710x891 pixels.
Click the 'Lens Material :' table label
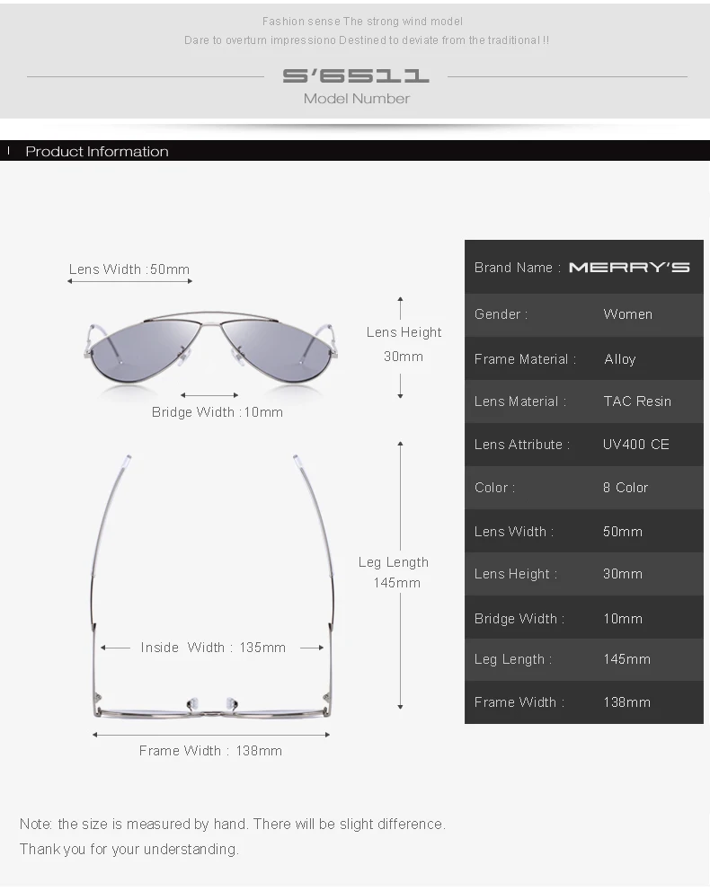tap(520, 401)
